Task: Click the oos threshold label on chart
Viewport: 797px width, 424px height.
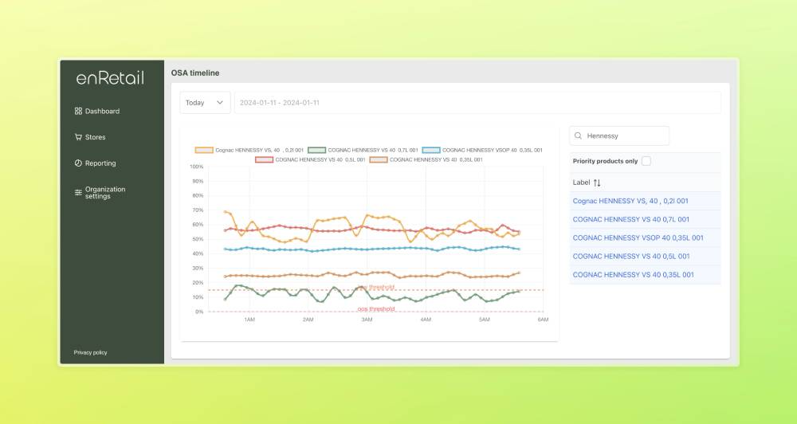Action: [x=376, y=309]
